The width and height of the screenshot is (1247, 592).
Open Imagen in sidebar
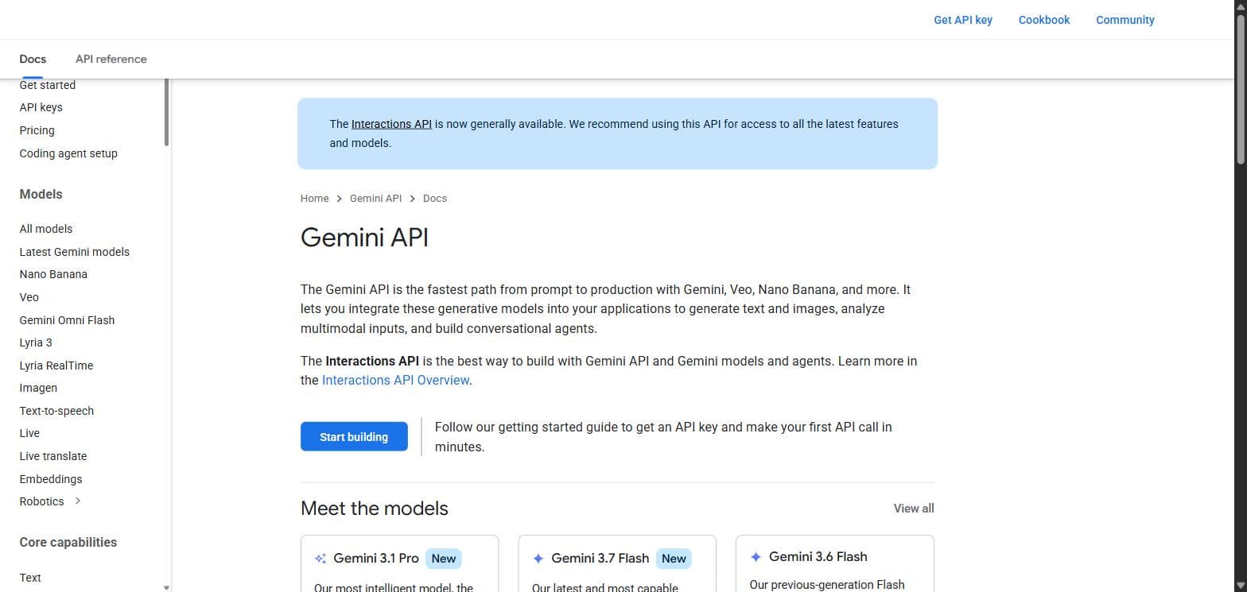(x=38, y=388)
